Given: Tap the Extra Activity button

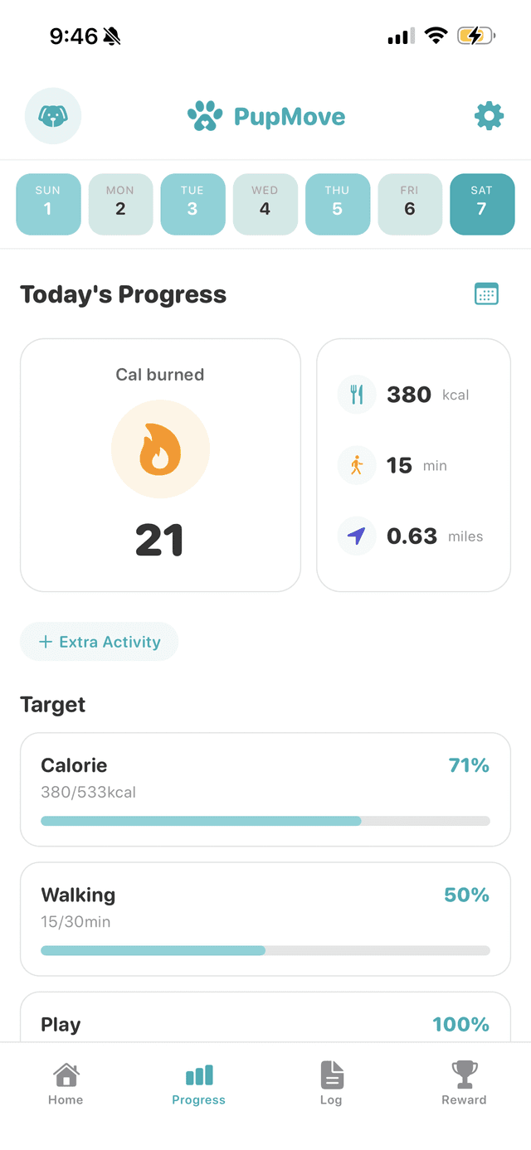Looking at the screenshot, I should [99, 641].
